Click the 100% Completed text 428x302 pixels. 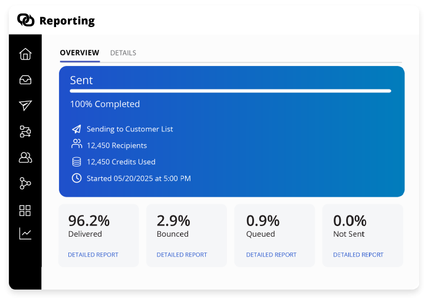tap(105, 104)
